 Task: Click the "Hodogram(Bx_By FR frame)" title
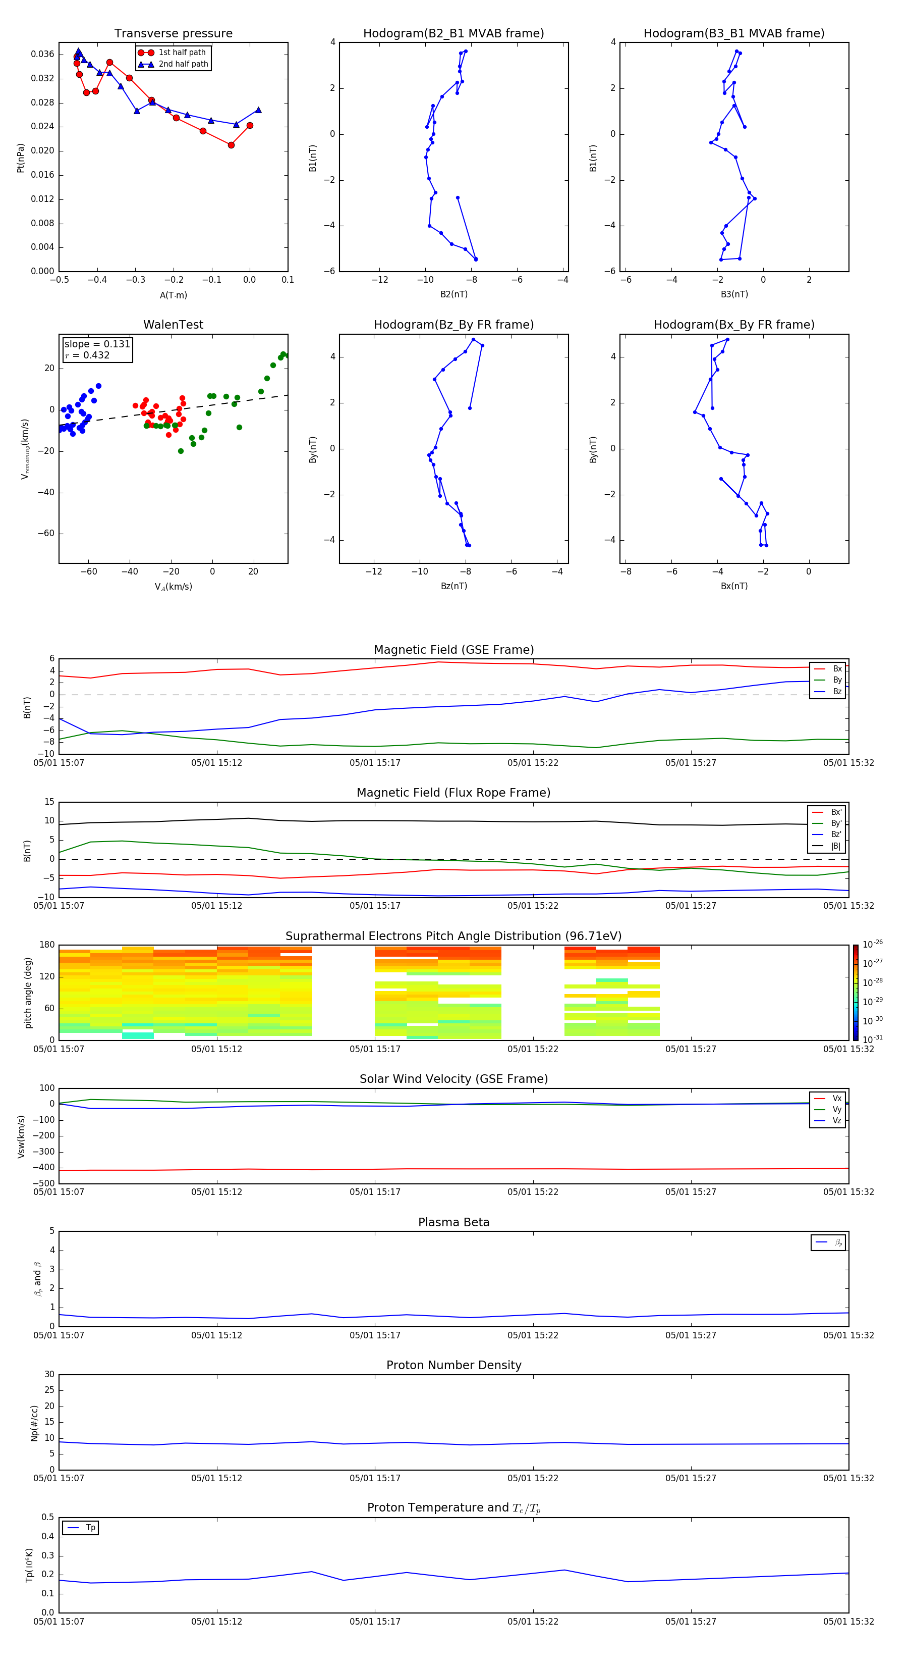click(x=734, y=325)
